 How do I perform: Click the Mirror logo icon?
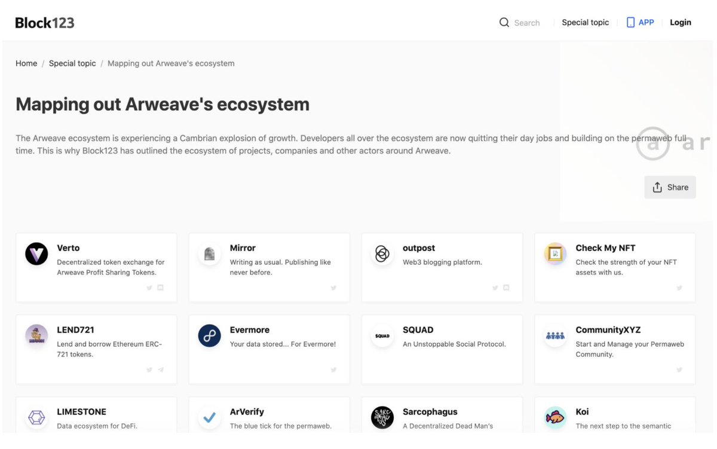(x=209, y=254)
